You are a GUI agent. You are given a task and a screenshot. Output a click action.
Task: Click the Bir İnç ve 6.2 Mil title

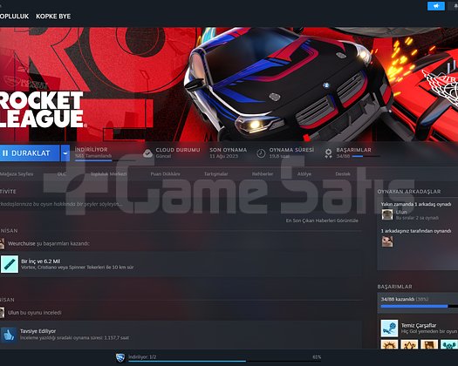tap(41, 261)
